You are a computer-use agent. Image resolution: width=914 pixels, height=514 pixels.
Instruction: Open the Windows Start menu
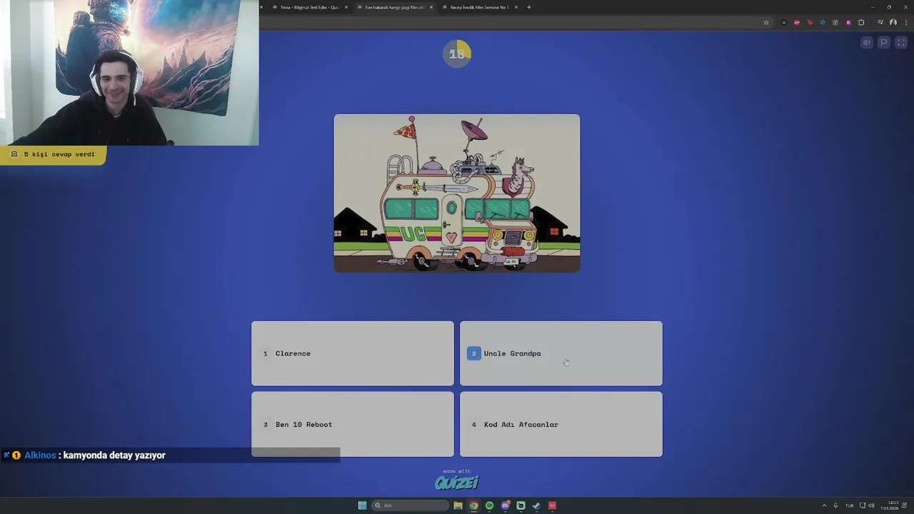362,505
